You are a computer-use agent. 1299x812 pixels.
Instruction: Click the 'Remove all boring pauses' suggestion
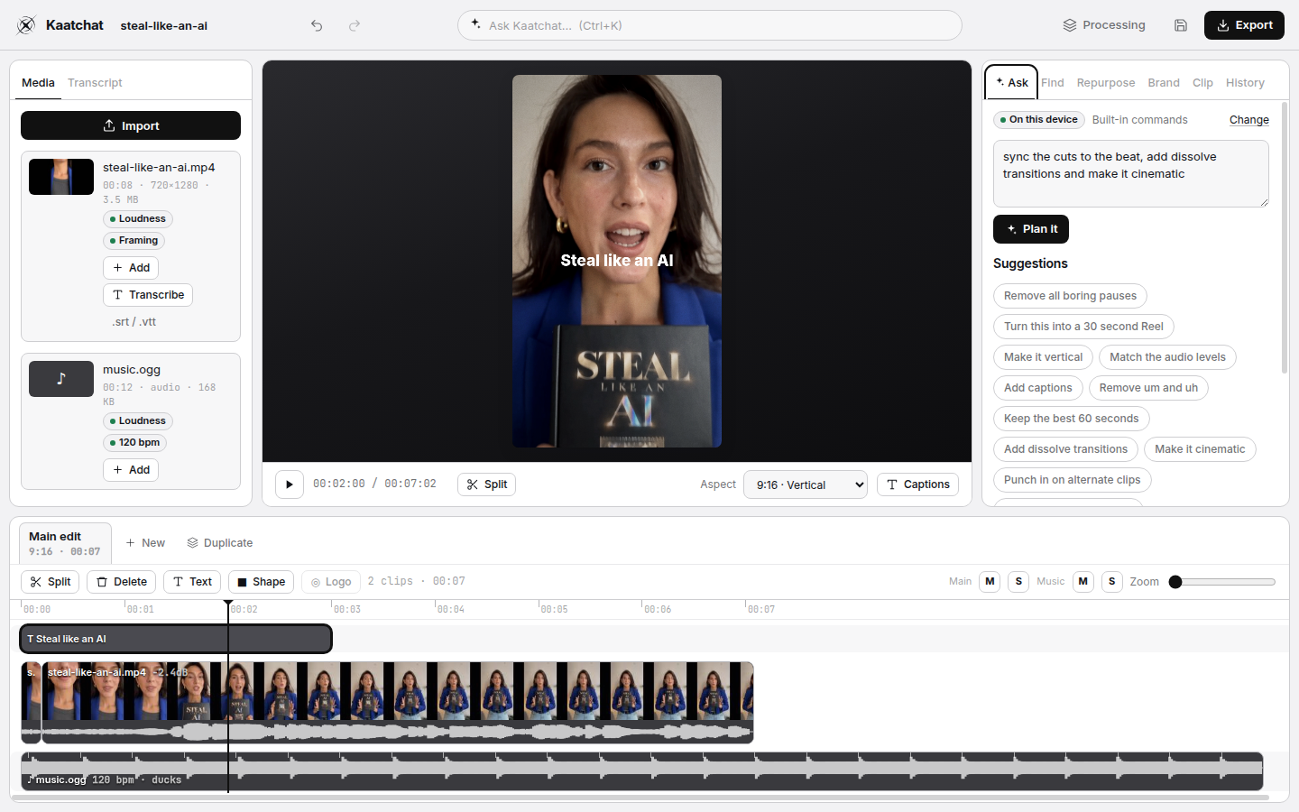tap(1070, 296)
